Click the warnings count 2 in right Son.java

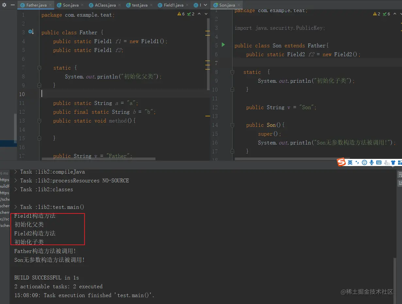(x=377, y=14)
